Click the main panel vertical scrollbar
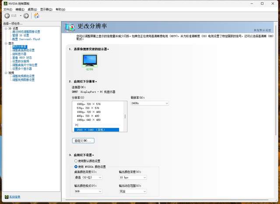 (x=276, y=81)
